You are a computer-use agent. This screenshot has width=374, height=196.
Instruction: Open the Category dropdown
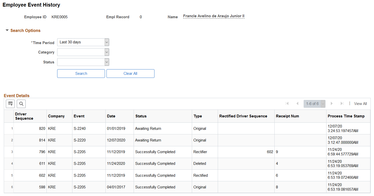(x=83, y=52)
